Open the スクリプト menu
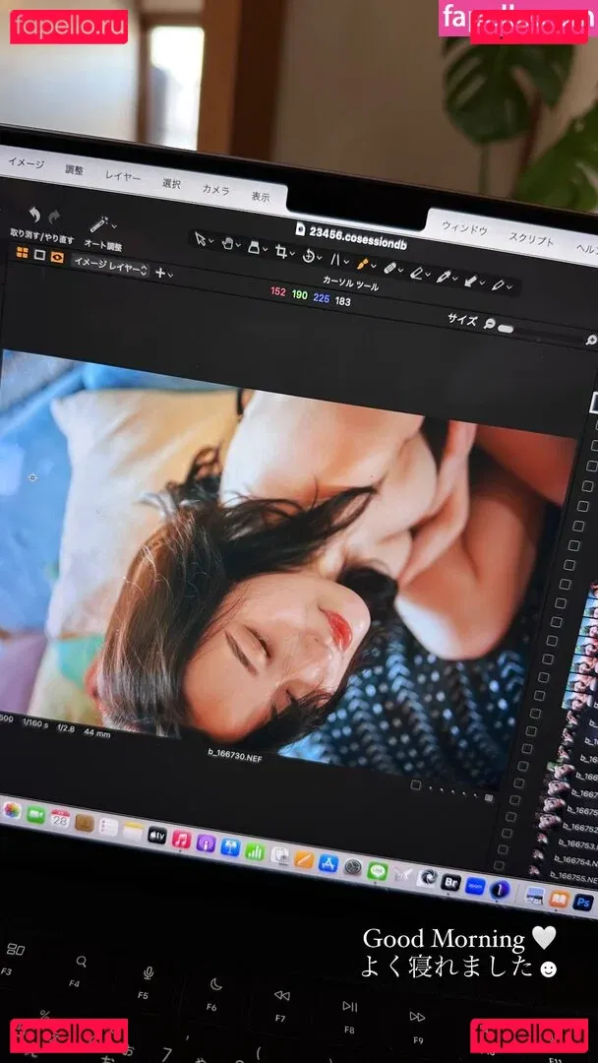598x1063 pixels. click(x=532, y=239)
